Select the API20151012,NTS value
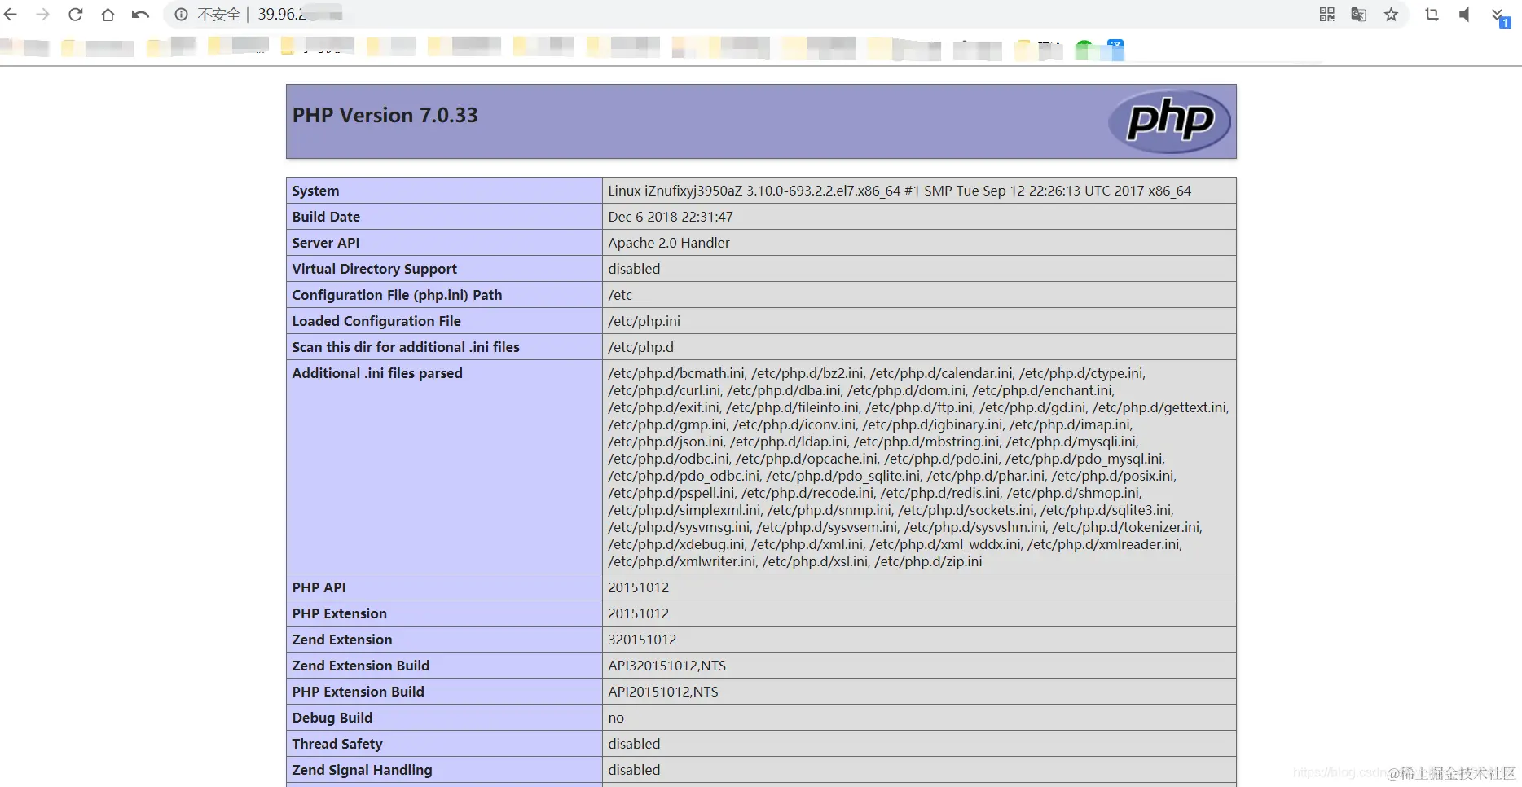Screen dimensions: 1522x787 pos(663,692)
